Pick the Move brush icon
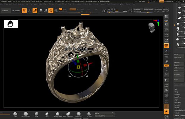The width and height of the screenshot is (185, 119). [x=36, y=114]
